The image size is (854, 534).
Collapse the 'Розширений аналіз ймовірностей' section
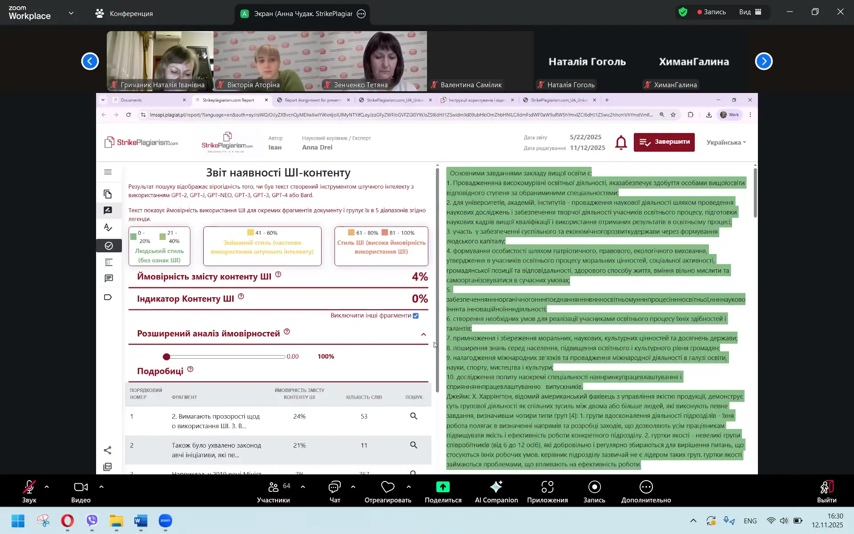423,334
